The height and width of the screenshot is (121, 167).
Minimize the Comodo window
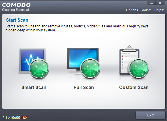151,3
